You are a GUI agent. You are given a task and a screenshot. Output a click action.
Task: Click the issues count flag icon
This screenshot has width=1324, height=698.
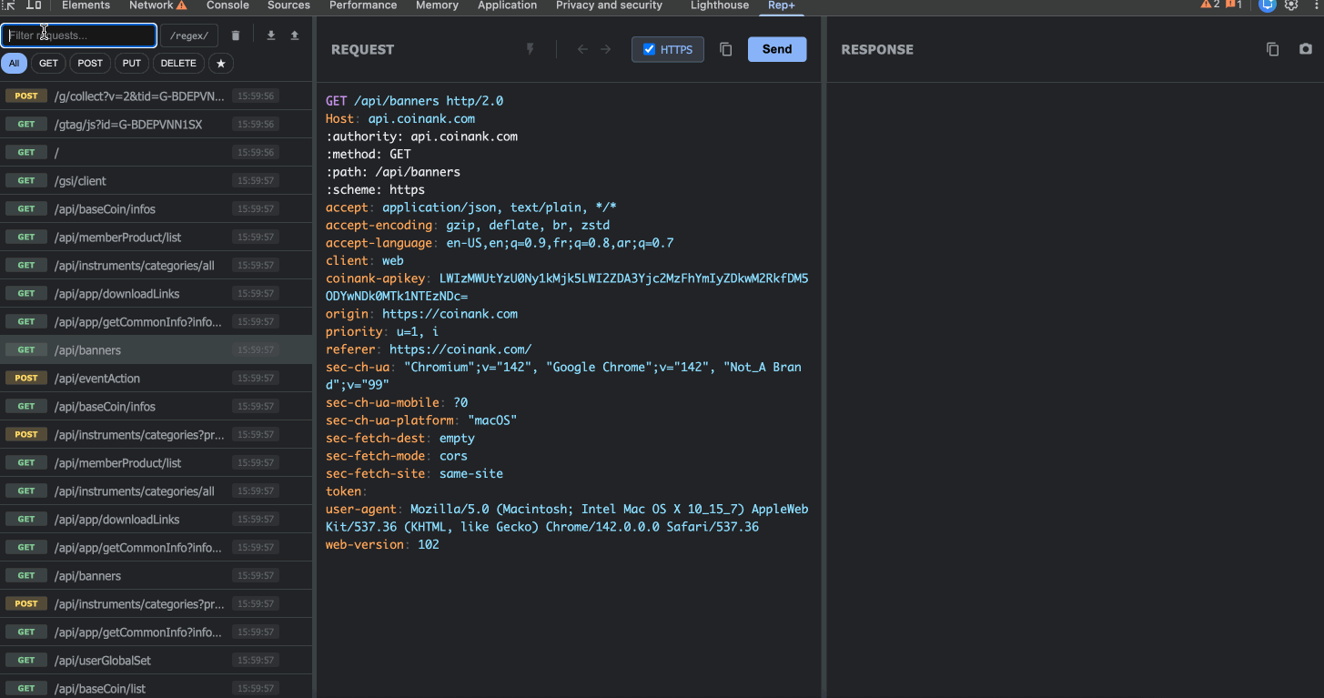click(x=1234, y=5)
